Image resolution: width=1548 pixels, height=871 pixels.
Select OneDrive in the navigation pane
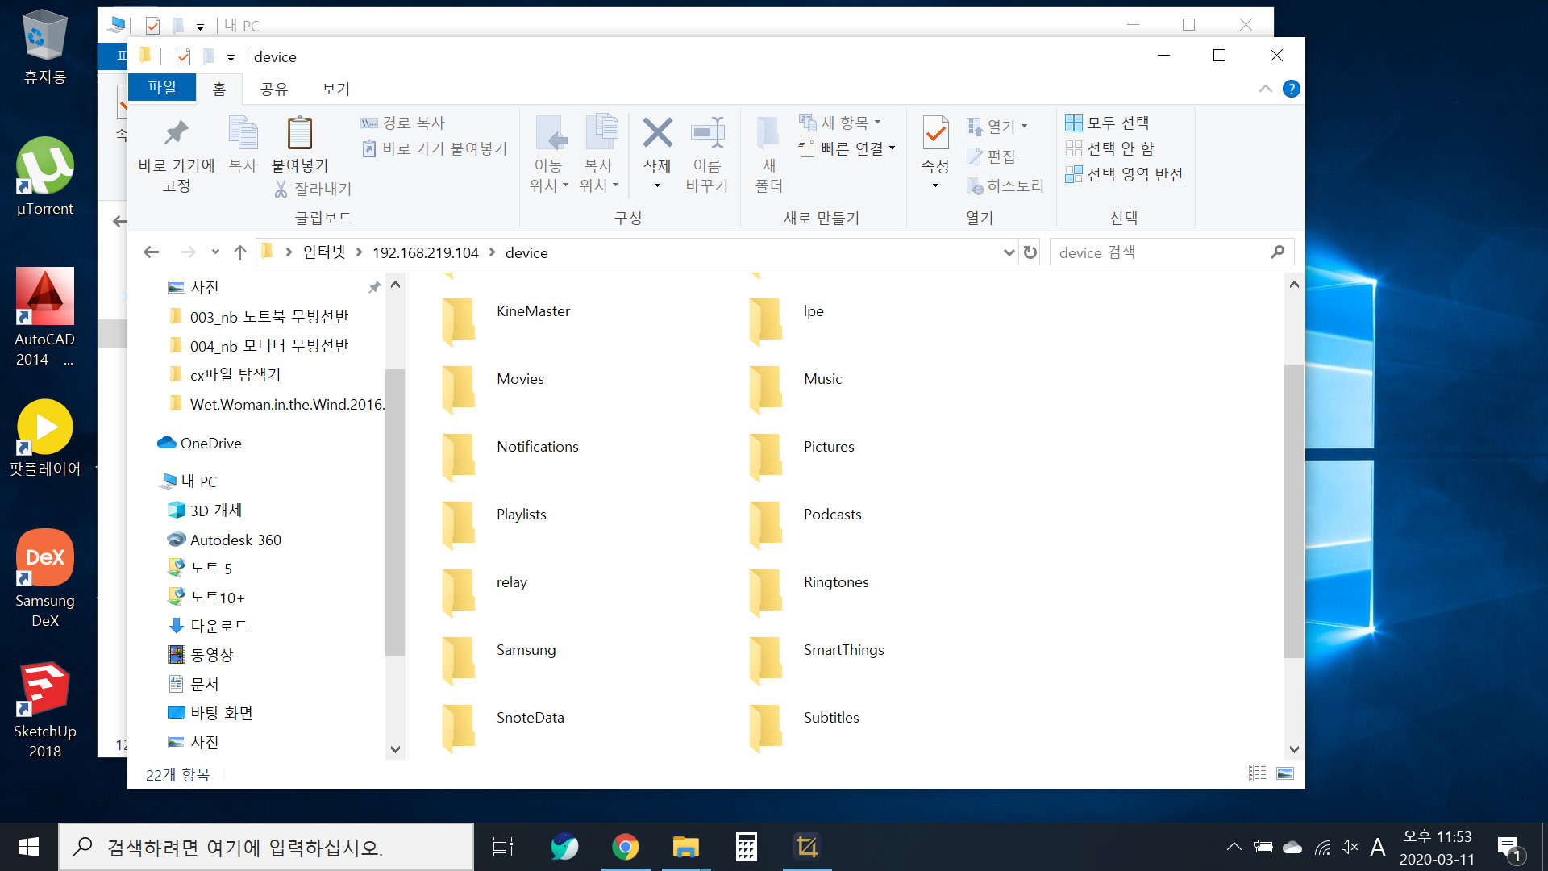point(200,443)
